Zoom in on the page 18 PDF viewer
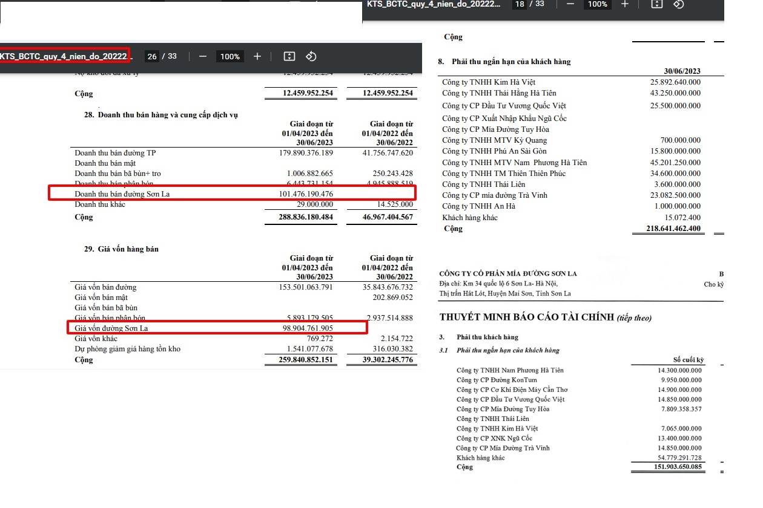Image resolution: width=763 pixels, height=508 pixels. point(625,4)
